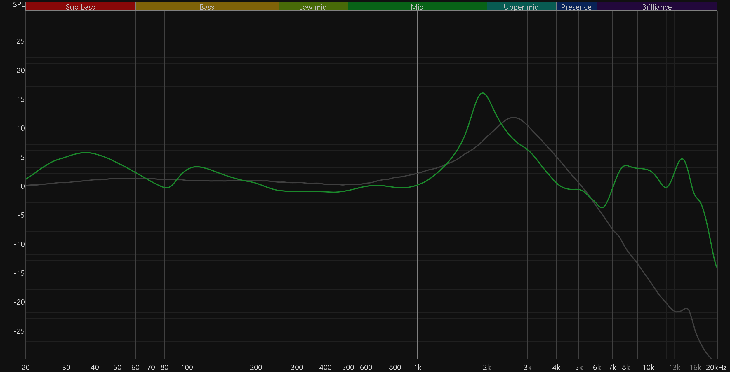The width and height of the screenshot is (730, 372).
Task: Click the 20kHz frequency axis label
Action: click(x=716, y=367)
